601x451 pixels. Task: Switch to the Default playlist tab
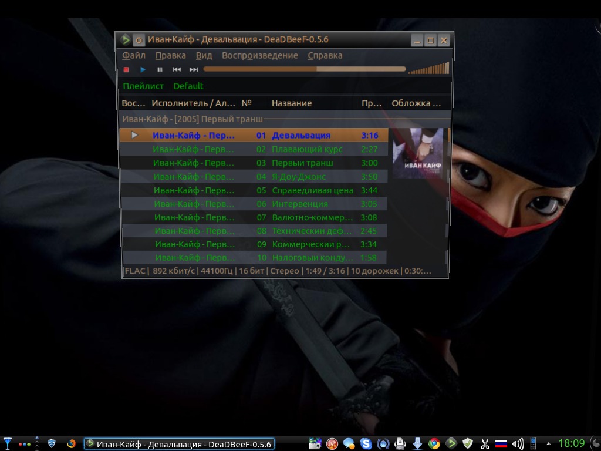click(188, 86)
